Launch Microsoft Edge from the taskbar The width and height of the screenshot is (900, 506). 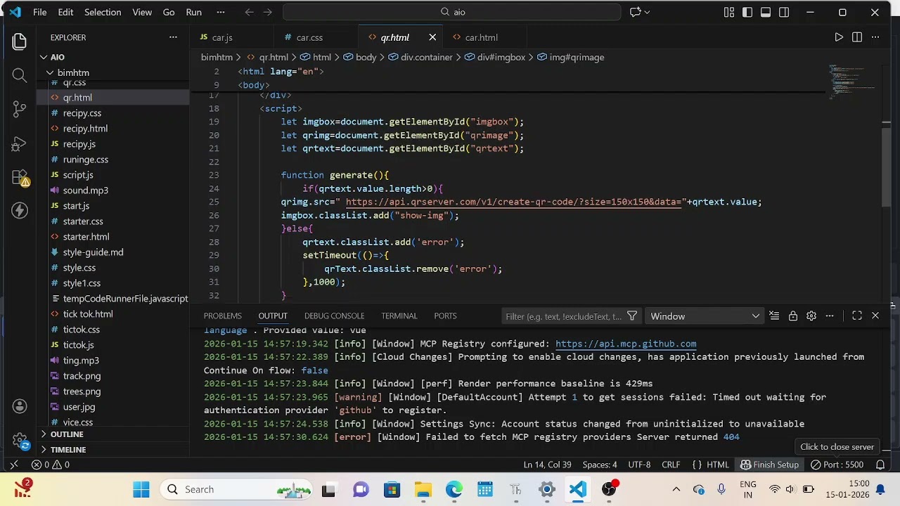point(454,490)
